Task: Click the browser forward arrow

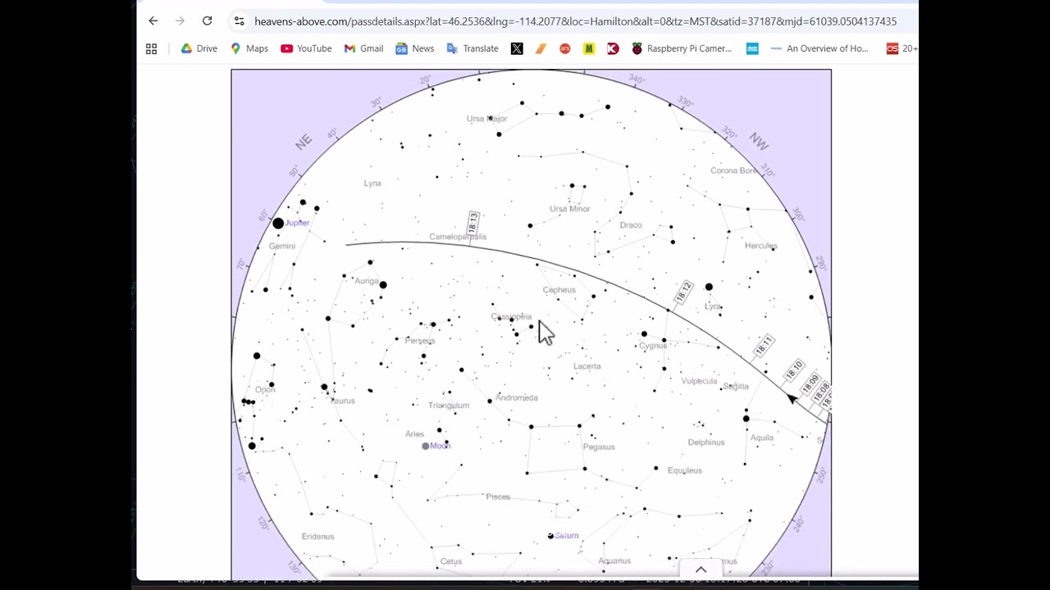Action: [180, 21]
